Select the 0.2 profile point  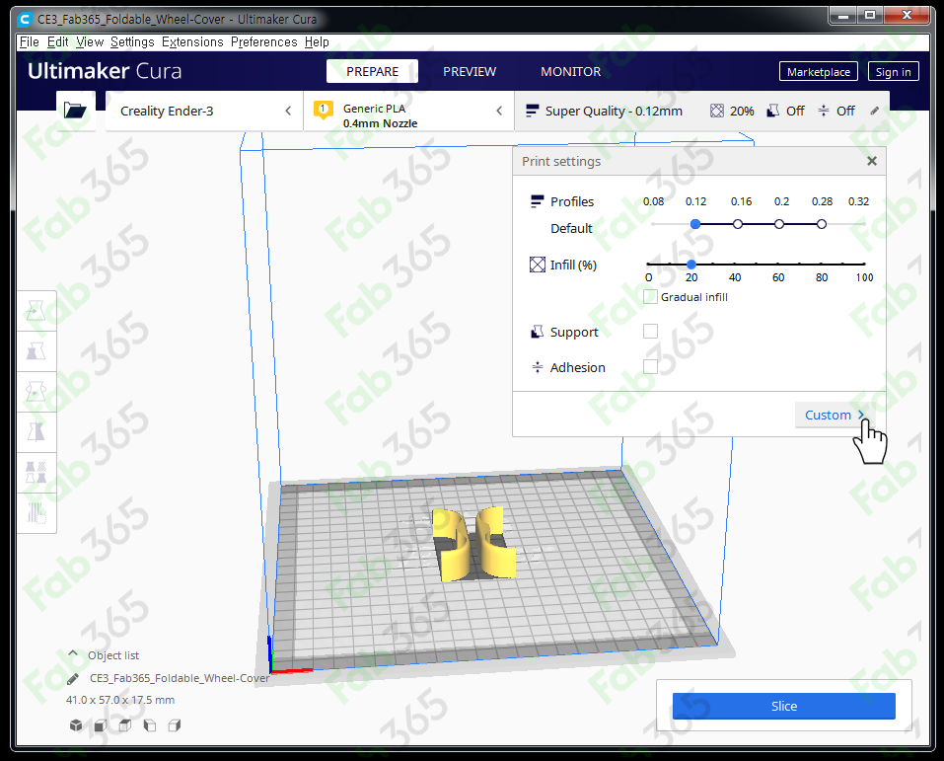tap(779, 224)
